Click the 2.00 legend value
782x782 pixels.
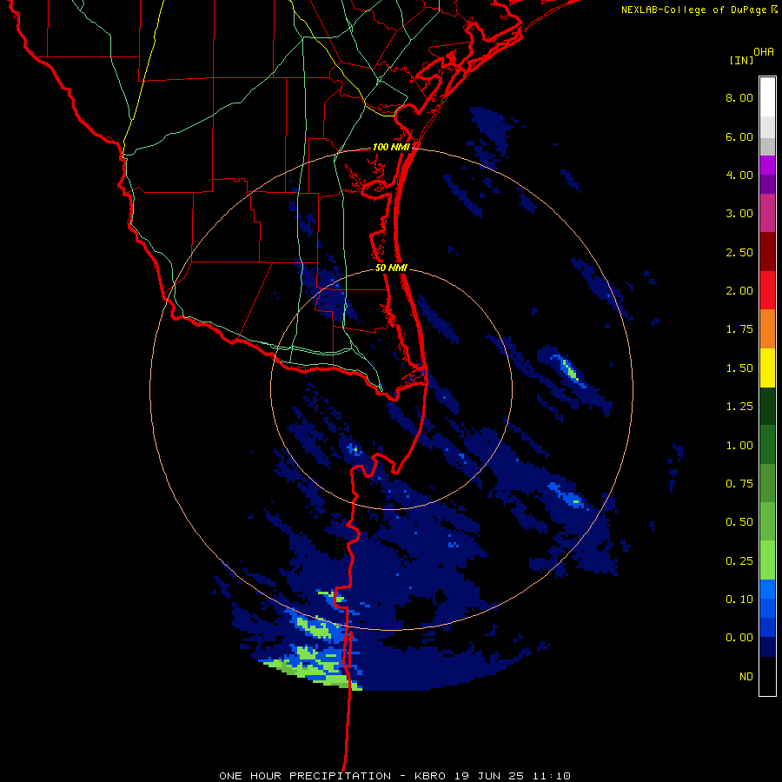[x=739, y=291]
